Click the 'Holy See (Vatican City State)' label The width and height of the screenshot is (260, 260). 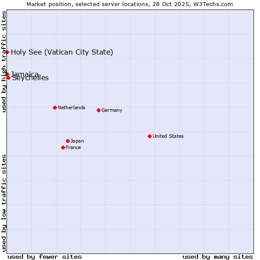click(62, 52)
